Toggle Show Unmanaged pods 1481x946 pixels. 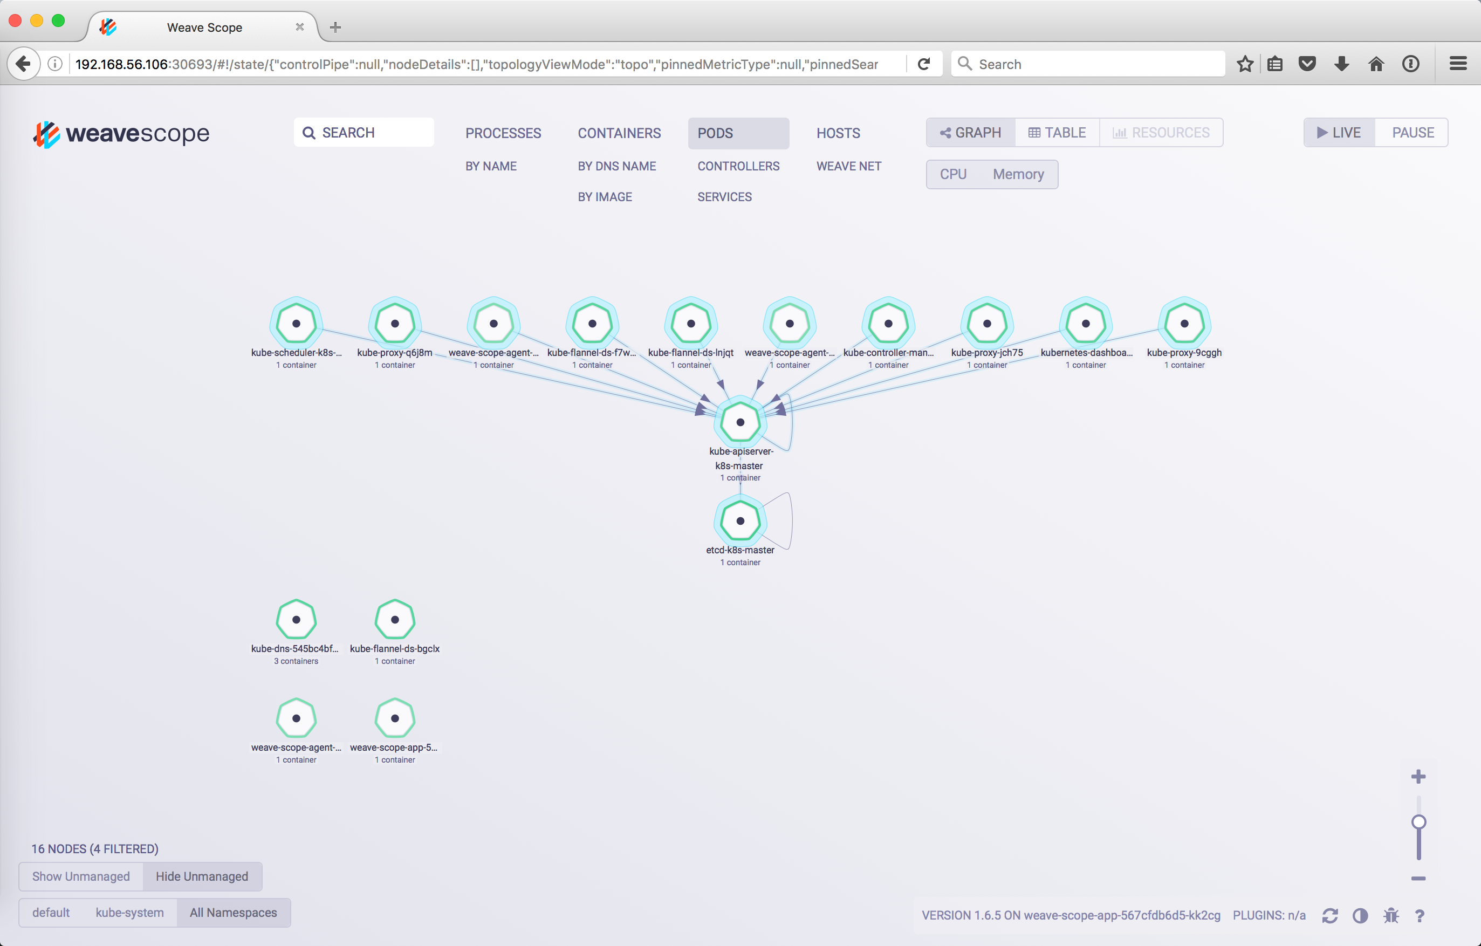(81, 877)
